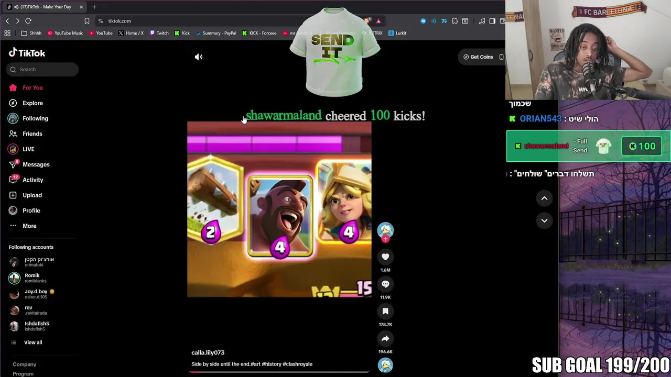Screen dimensions: 671x377
Task: Go to next video with down arrow
Action: click(x=544, y=220)
